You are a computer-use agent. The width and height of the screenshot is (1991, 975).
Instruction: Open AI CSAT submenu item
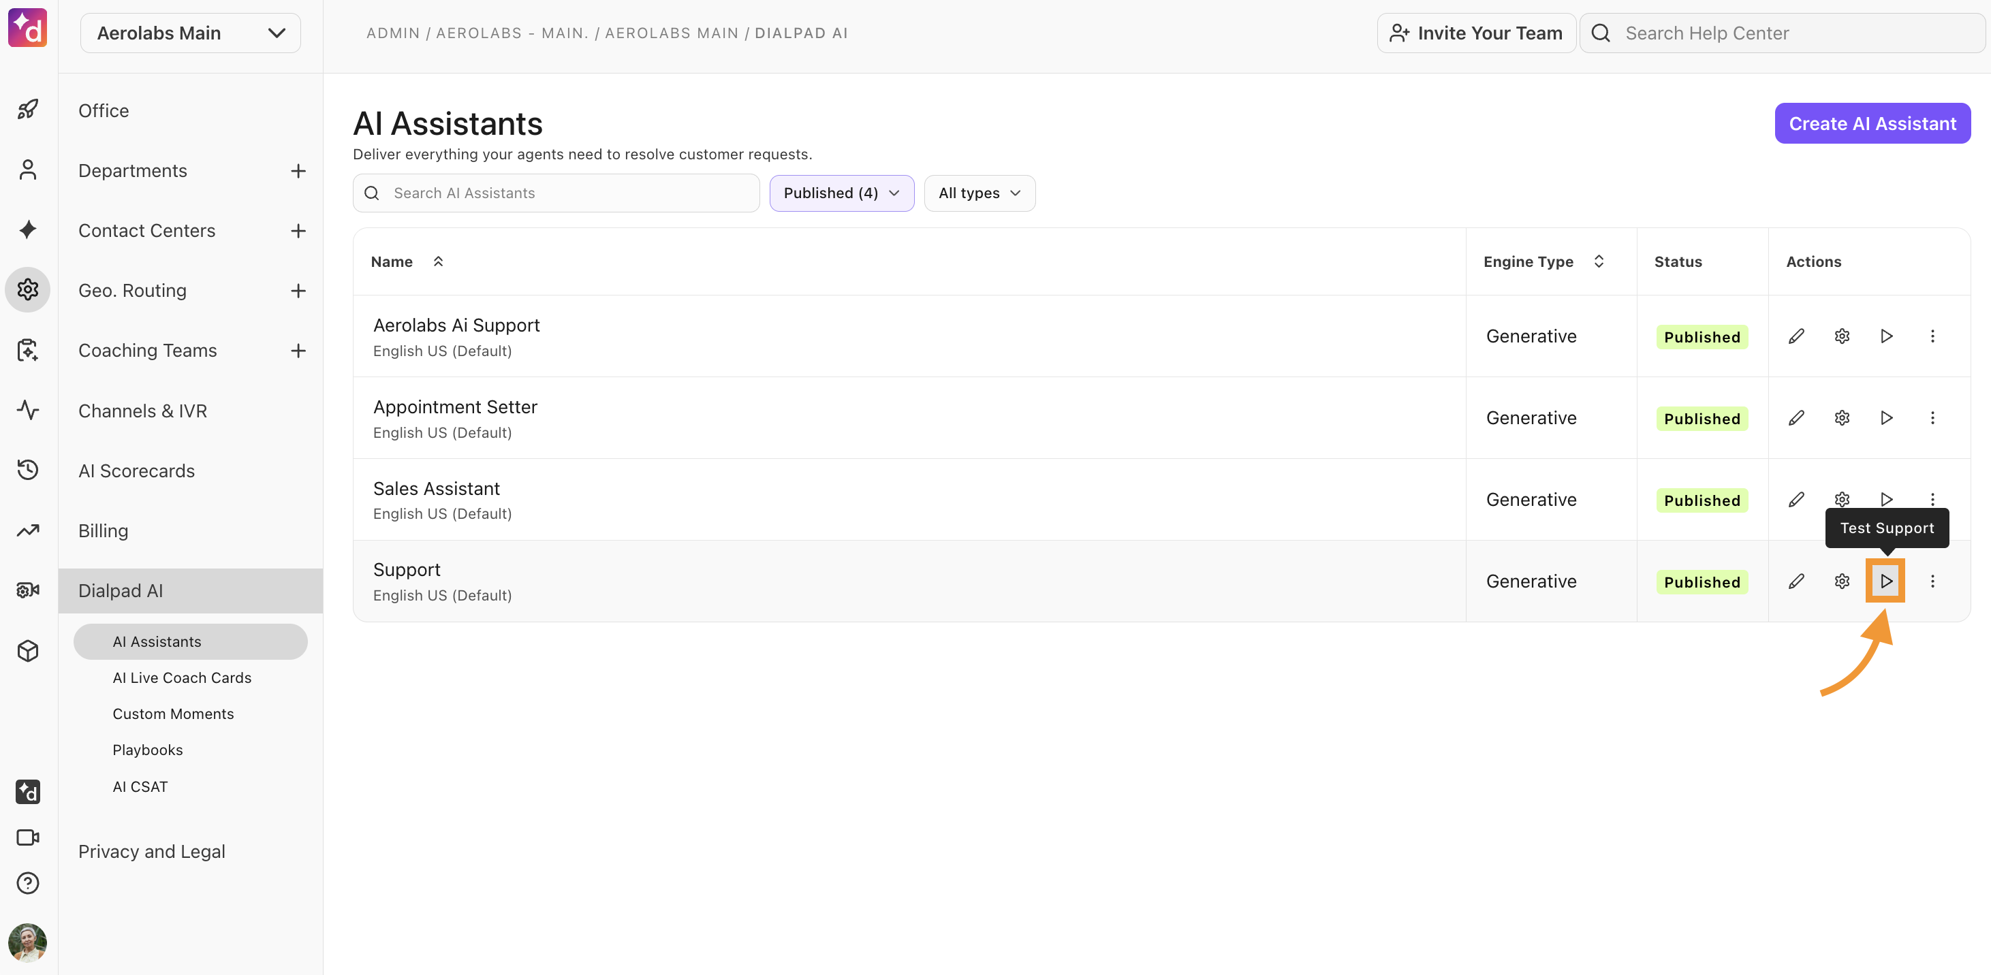click(140, 786)
